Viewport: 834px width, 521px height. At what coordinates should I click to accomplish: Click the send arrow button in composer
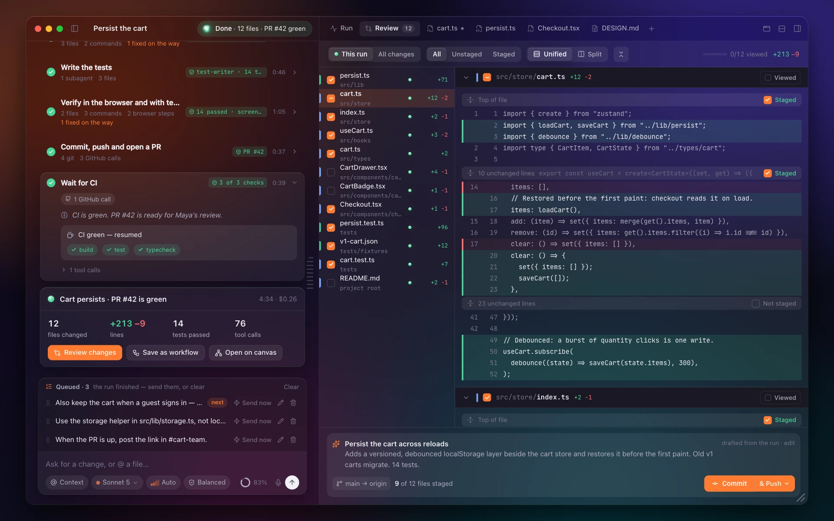pyautogui.click(x=292, y=482)
